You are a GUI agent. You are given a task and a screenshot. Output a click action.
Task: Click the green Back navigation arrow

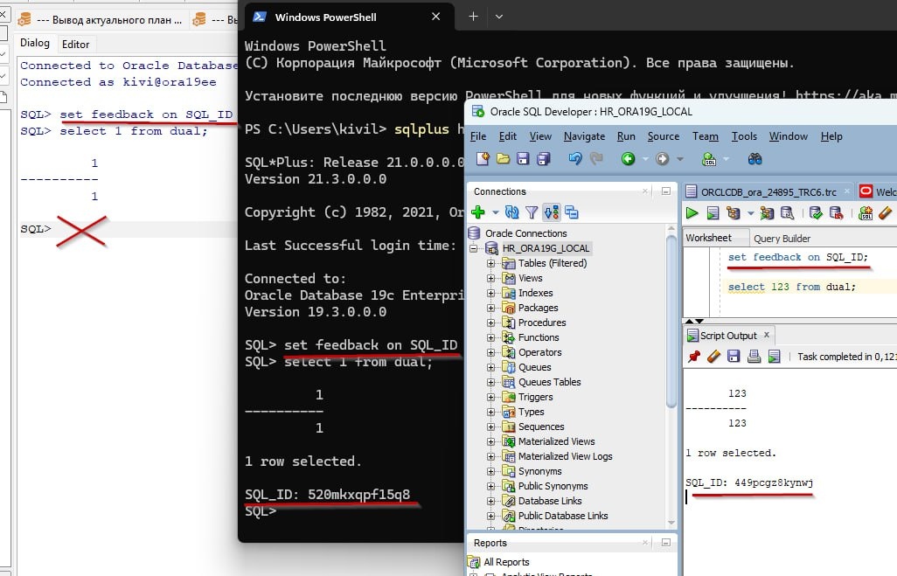[628, 158]
